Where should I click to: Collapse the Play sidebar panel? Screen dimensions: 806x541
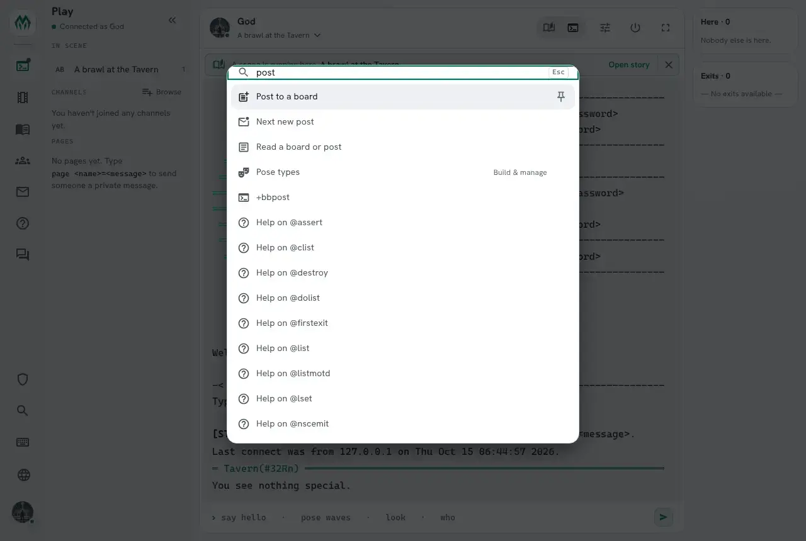coord(173,20)
